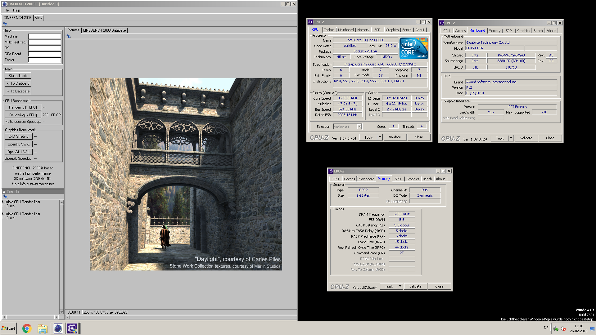Click the OS input field
Viewport: 596px width, 335px height.
[x=45, y=48]
